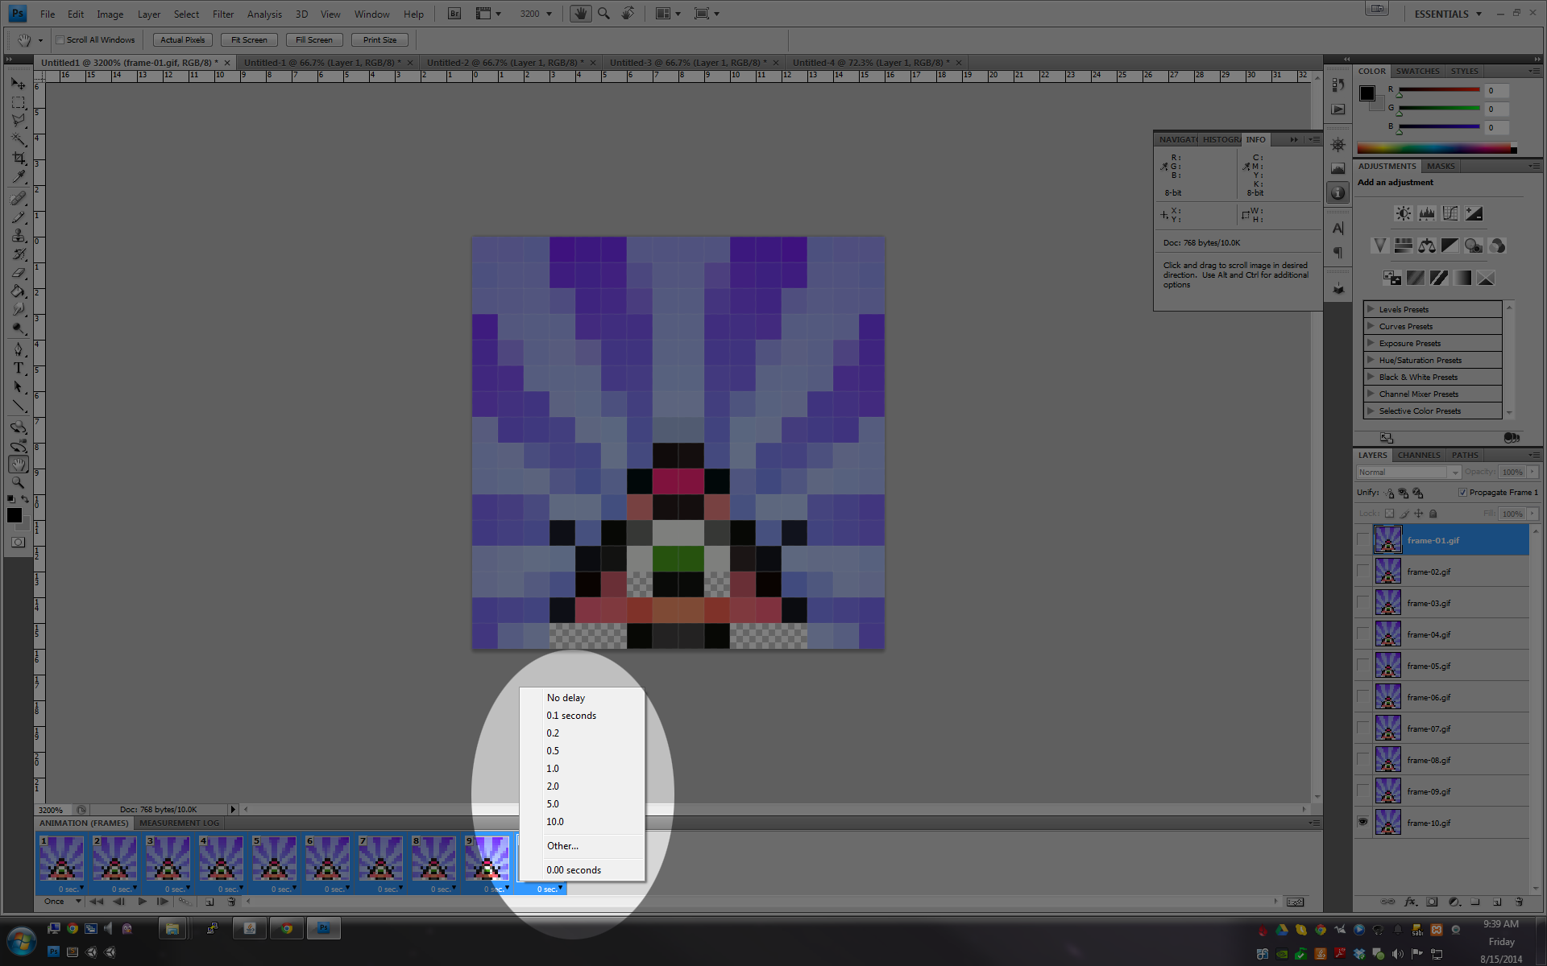Show the frame-01.gif layer
Image resolution: width=1547 pixels, height=966 pixels.
(1362, 539)
